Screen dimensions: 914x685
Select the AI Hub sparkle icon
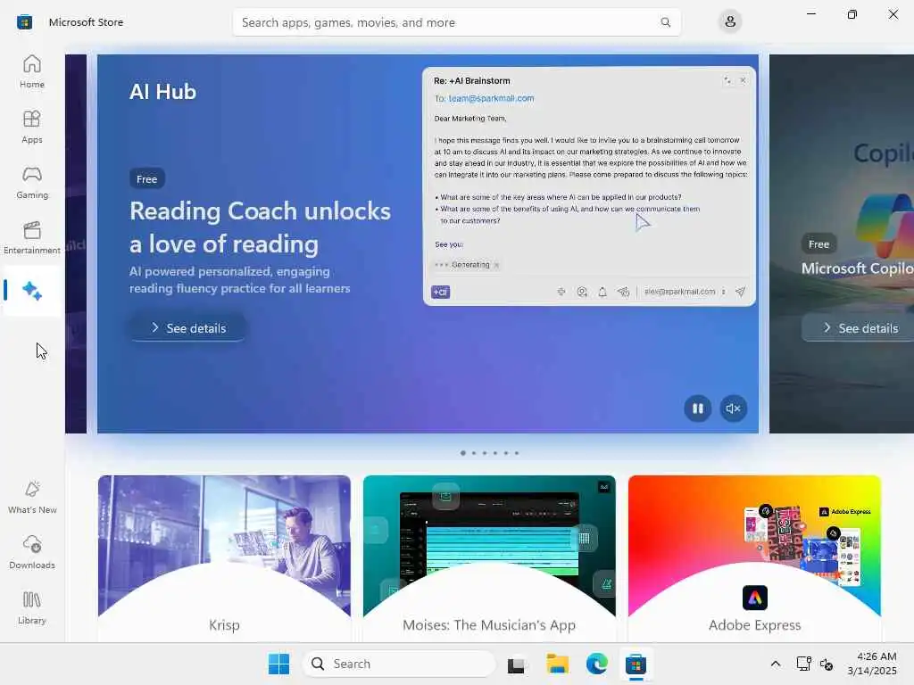[x=32, y=290]
